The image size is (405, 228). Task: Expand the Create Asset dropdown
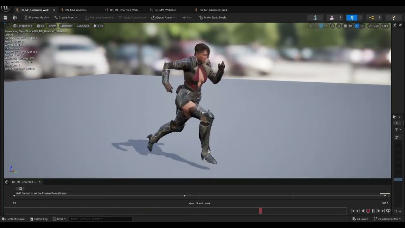(65, 17)
